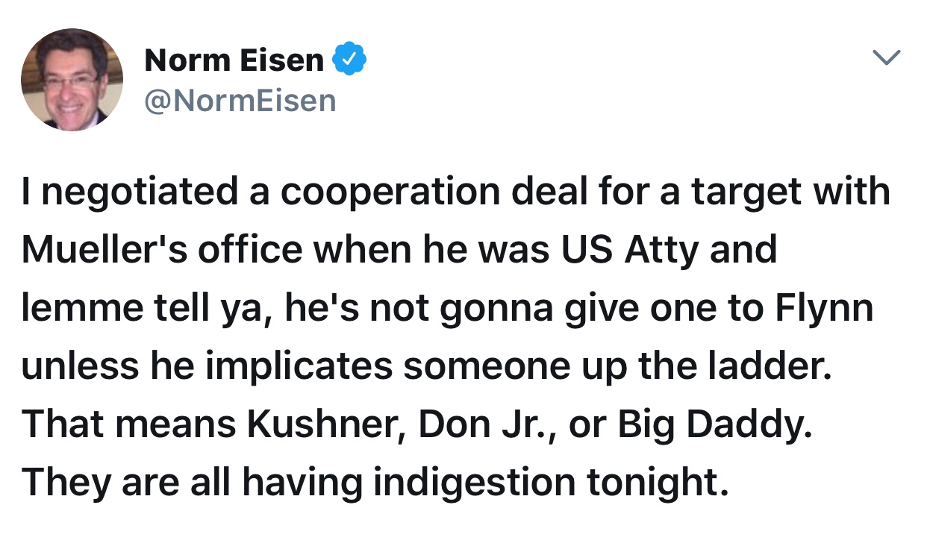Viewport: 927px width, 552px height.
Task: Click the word "indigestion" in the tweet
Action: tap(474, 483)
